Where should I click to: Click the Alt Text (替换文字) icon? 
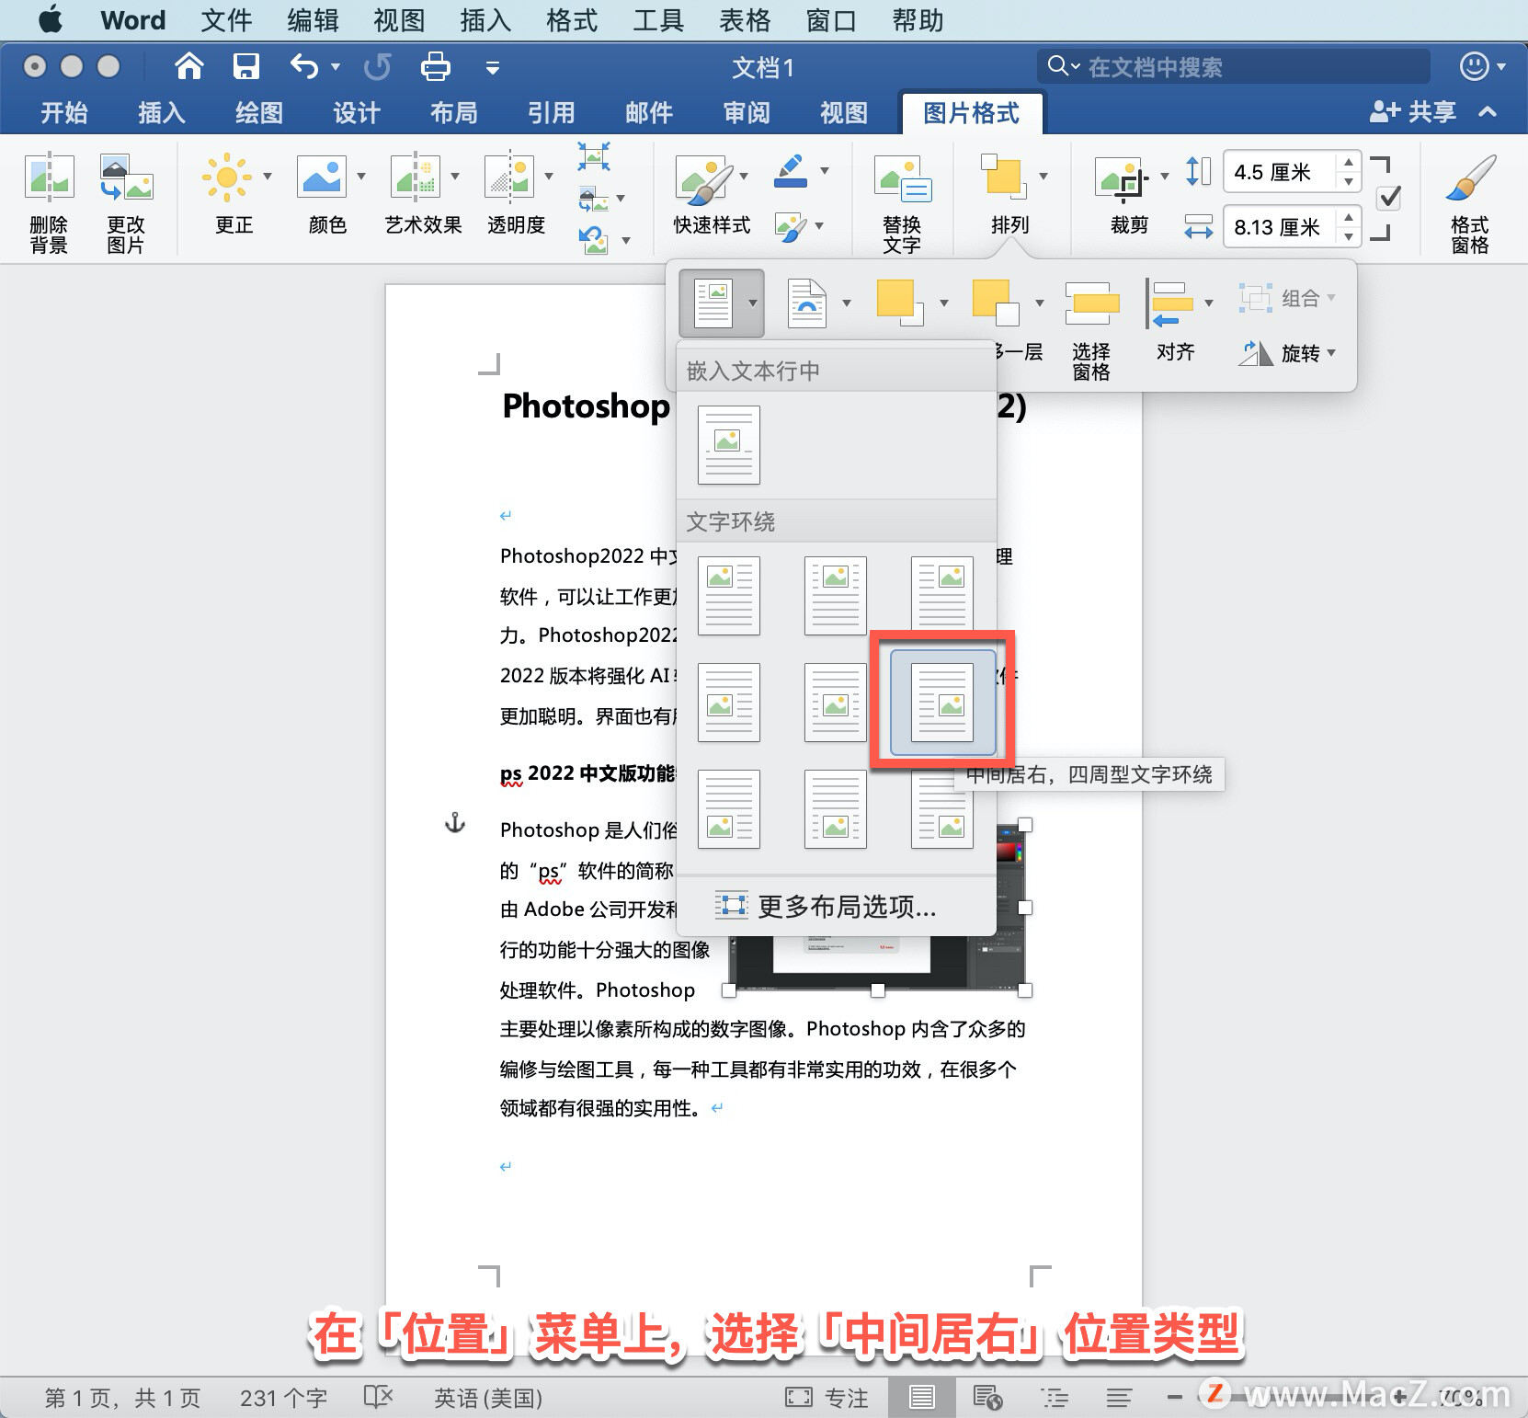point(902,179)
